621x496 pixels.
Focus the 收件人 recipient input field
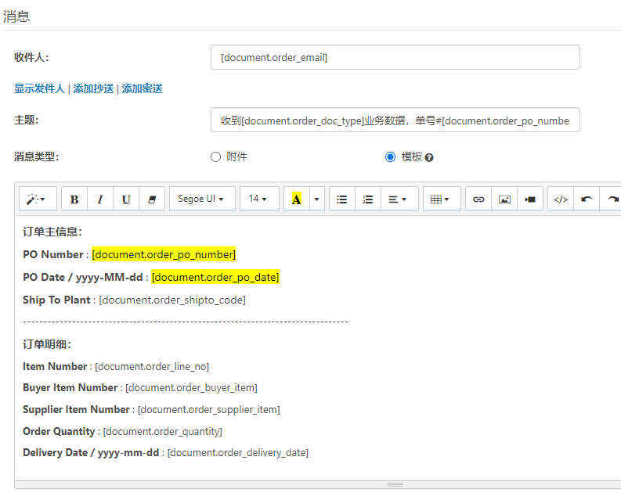[x=395, y=57]
